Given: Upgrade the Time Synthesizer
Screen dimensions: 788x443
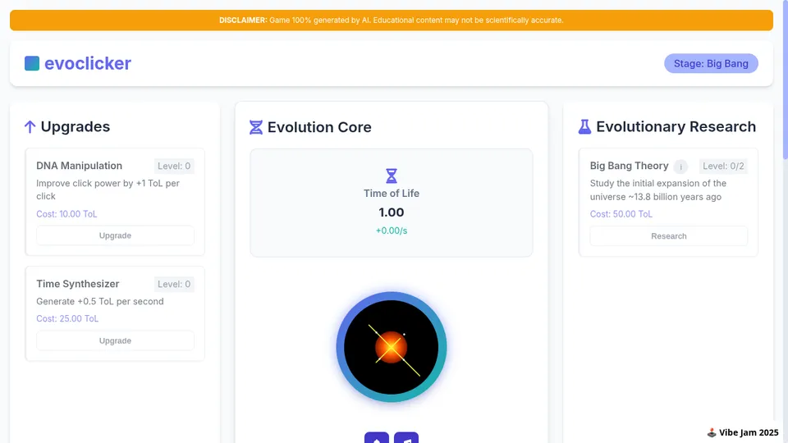Looking at the screenshot, I should pos(115,340).
